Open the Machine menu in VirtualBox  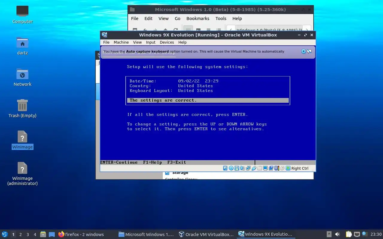pos(121,42)
